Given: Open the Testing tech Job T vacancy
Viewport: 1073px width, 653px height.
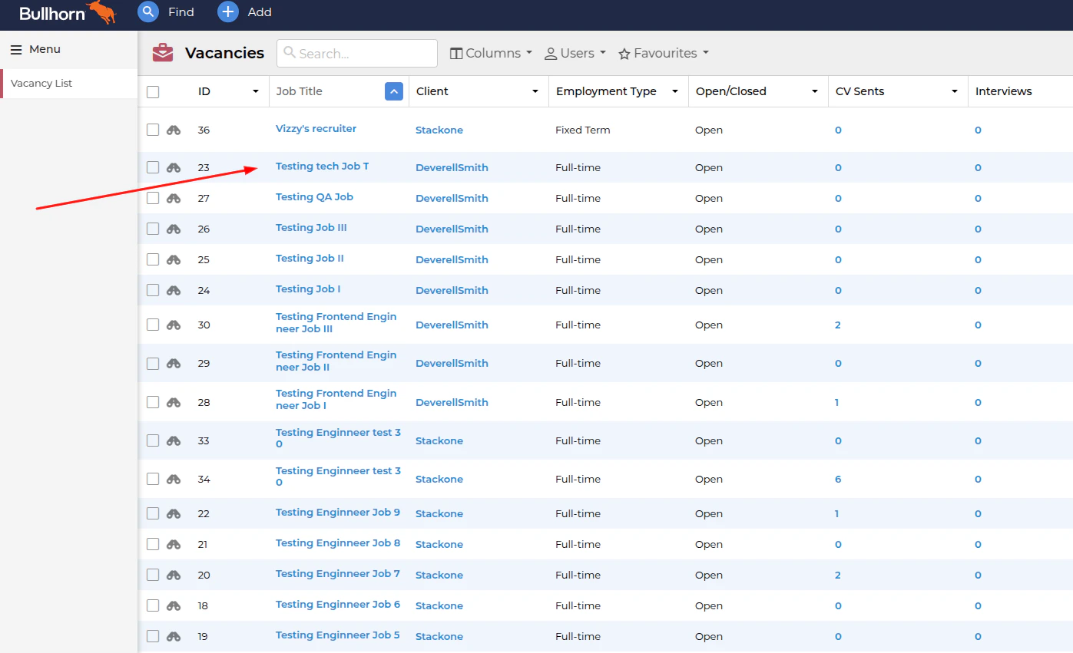Looking at the screenshot, I should pyautogui.click(x=322, y=166).
